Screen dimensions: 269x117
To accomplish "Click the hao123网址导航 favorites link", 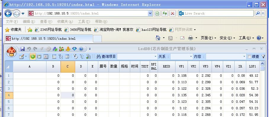I will coord(151,30).
